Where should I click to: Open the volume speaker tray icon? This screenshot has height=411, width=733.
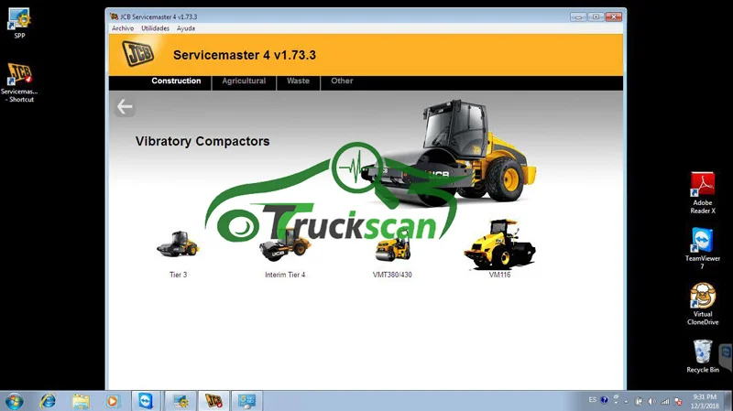click(x=651, y=401)
